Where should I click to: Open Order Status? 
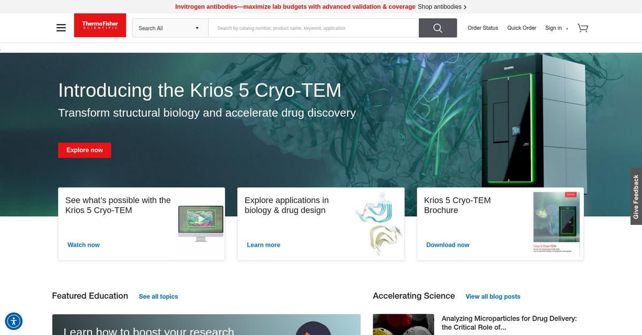click(x=483, y=28)
